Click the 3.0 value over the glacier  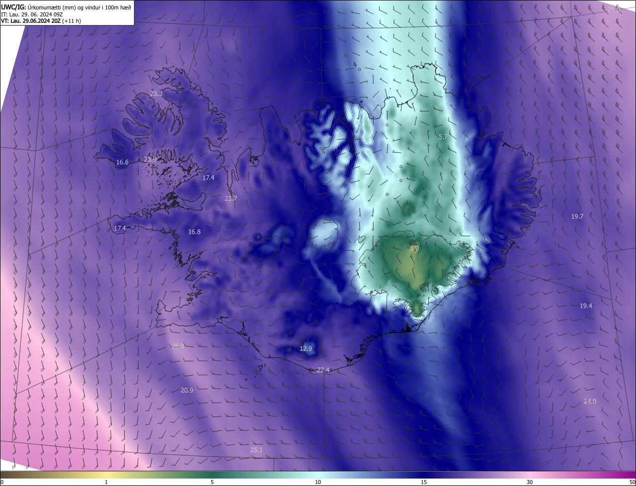pyautogui.click(x=415, y=248)
